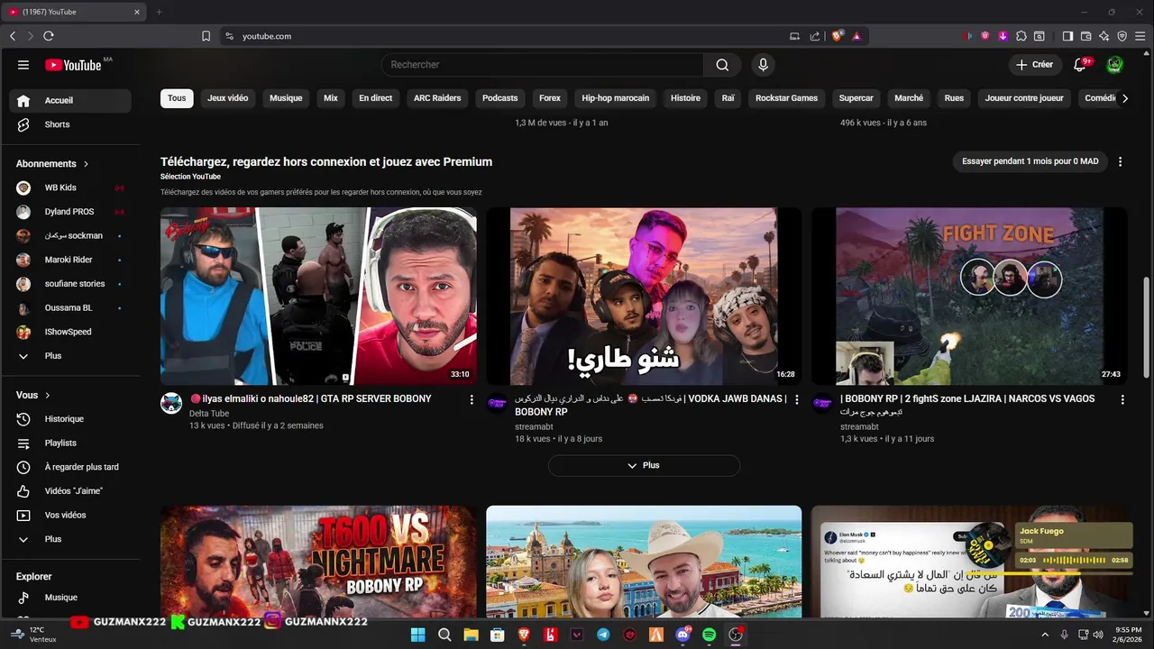Open Maroki Rider subscription
The height and width of the screenshot is (649, 1154).
[70, 260]
